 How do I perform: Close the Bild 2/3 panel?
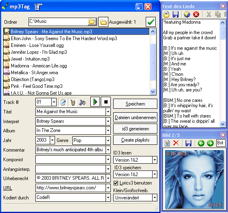point(223,135)
